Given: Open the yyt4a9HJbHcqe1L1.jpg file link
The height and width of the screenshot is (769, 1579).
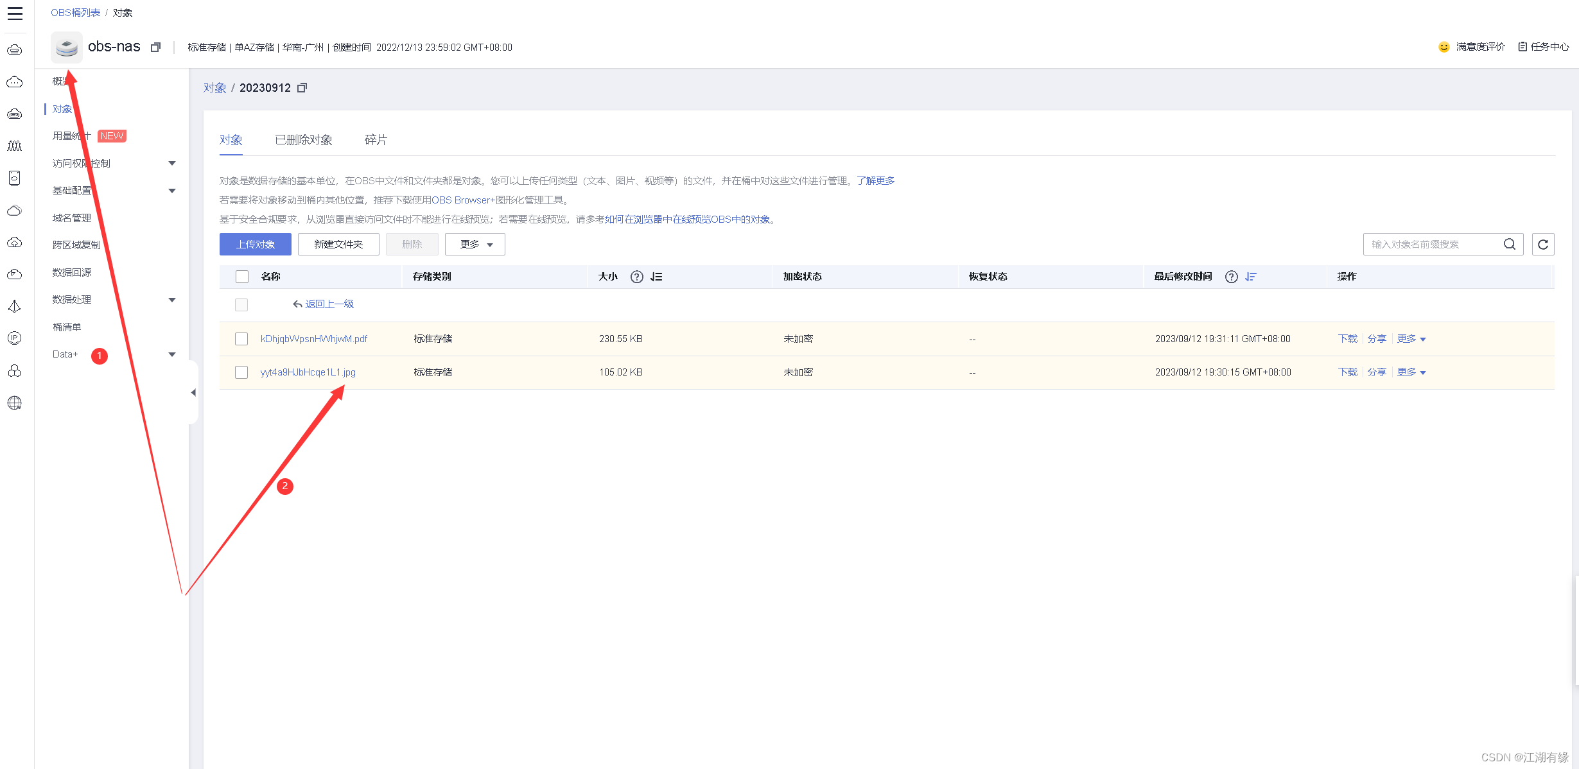Looking at the screenshot, I should coord(308,372).
